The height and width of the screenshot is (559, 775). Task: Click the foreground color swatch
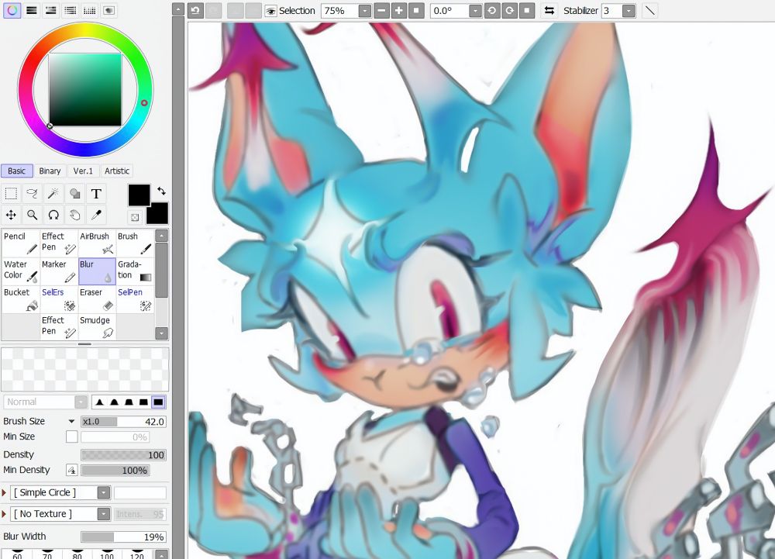(139, 195)
